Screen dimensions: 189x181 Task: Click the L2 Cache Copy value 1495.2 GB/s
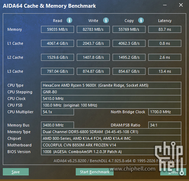[129, 57]
